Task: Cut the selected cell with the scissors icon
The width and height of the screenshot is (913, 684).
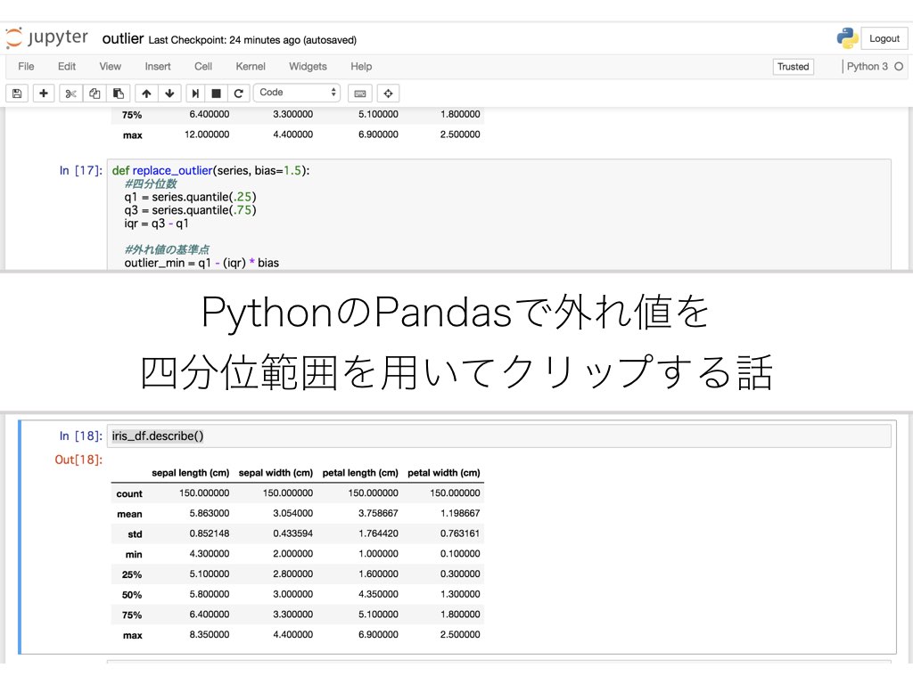Action: (x=70, y=93)
